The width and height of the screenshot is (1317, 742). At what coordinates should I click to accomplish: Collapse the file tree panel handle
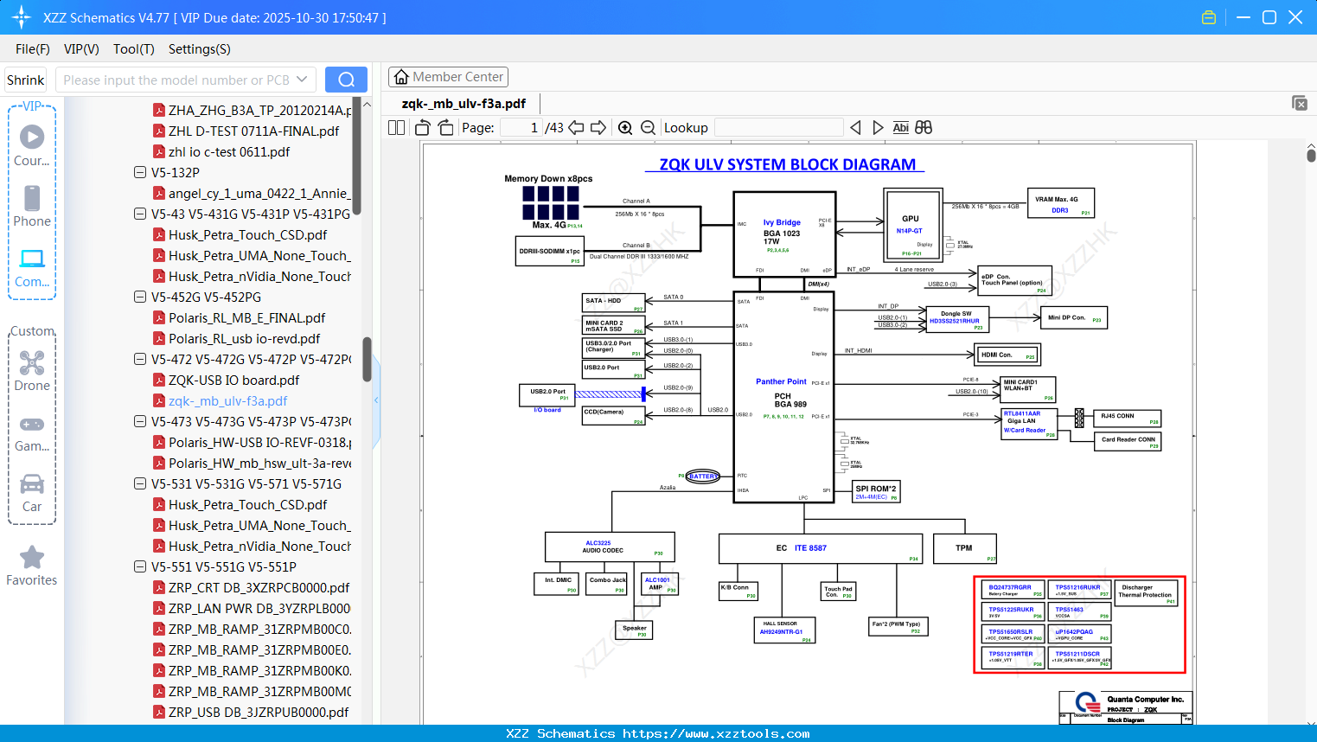[x=376, y=400]
